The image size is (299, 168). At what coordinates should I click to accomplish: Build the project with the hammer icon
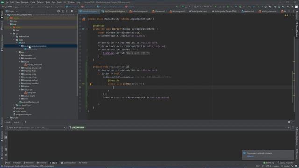click(177, 7)
